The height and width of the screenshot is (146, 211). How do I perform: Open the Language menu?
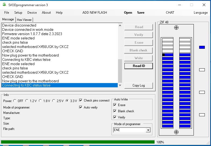[201, 13]
